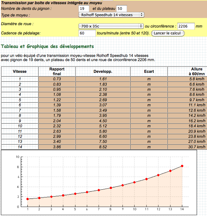207x216 pixels.
Task: Select Rapport final value 0.83
Action: pyautogui.click(x=57, y=84)
